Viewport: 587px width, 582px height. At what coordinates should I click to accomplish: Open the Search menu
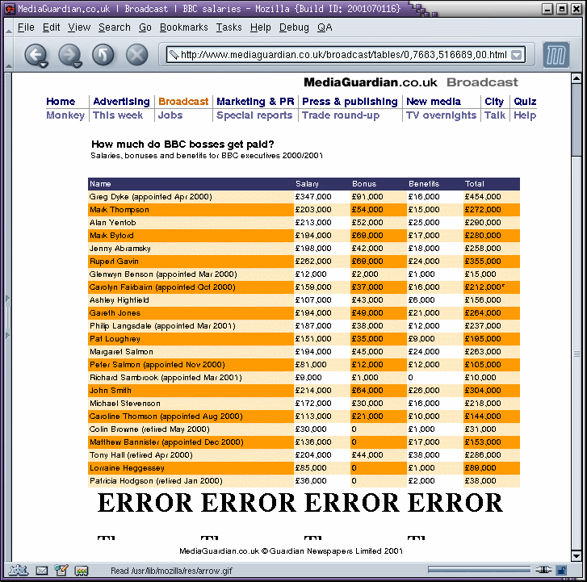click(115, 27)
